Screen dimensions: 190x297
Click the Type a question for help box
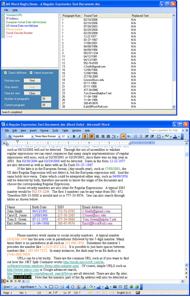(x=165, y=130)
